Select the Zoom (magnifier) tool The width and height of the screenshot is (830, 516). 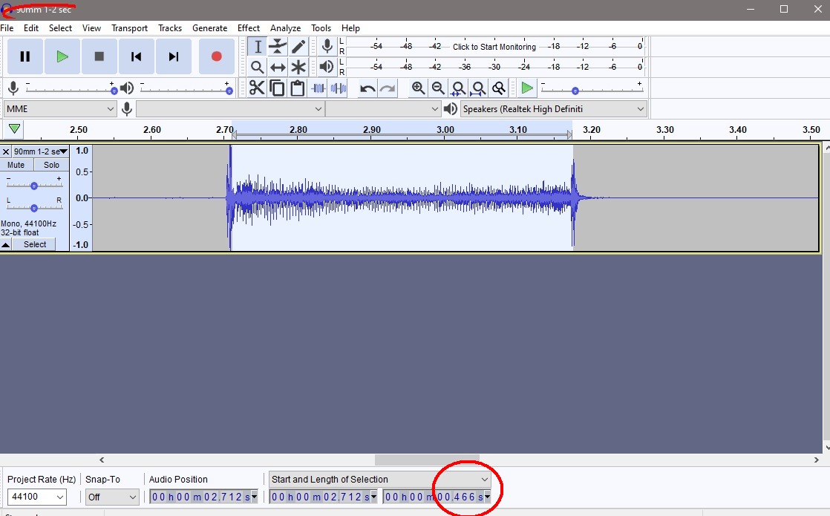(258, 68)
